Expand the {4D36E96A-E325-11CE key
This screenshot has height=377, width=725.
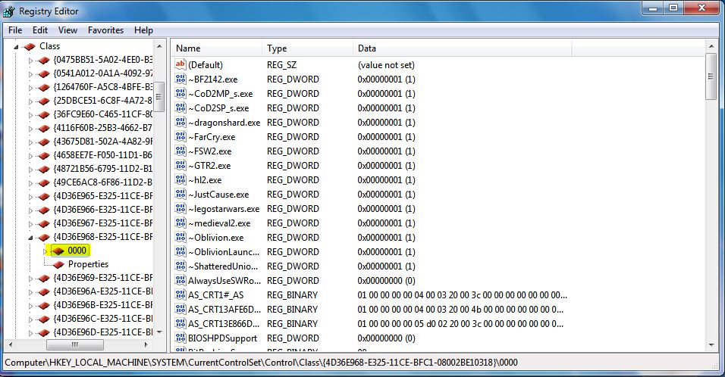coord(30,292)
